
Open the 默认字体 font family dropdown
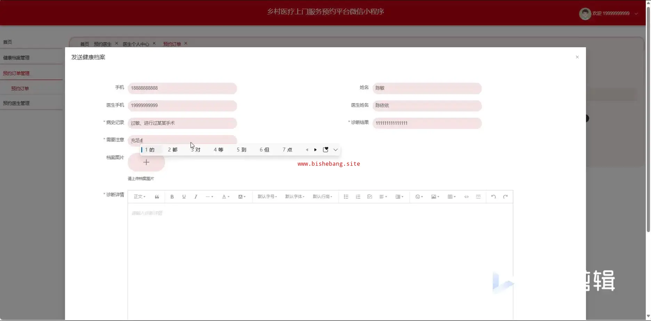(x=295, y=197)
